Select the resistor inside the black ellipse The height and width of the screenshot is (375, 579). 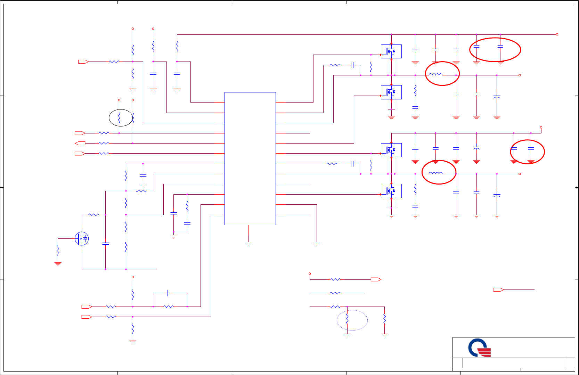pos(119,118)
